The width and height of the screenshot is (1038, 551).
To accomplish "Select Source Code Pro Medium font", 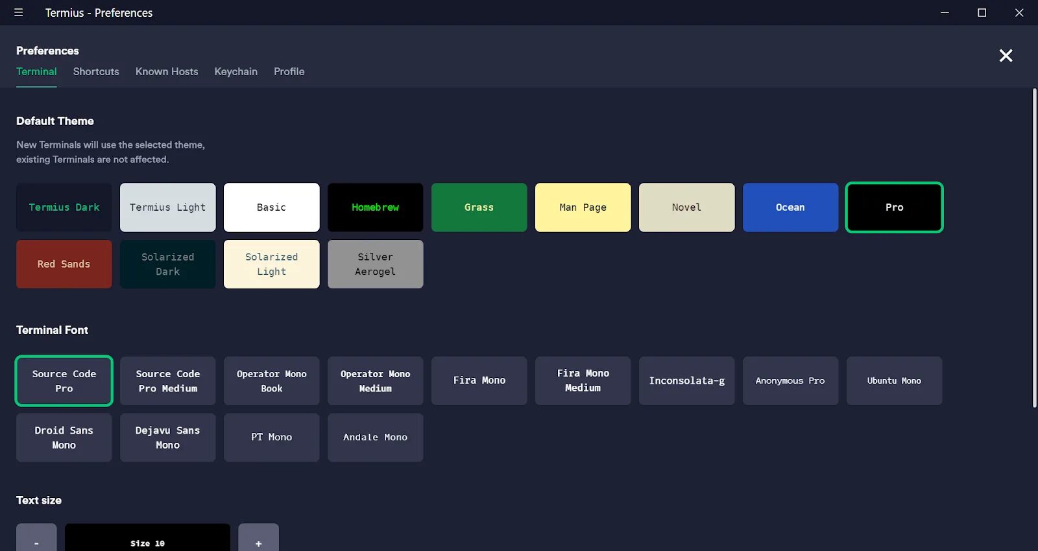I will click(x=168, y=381).
